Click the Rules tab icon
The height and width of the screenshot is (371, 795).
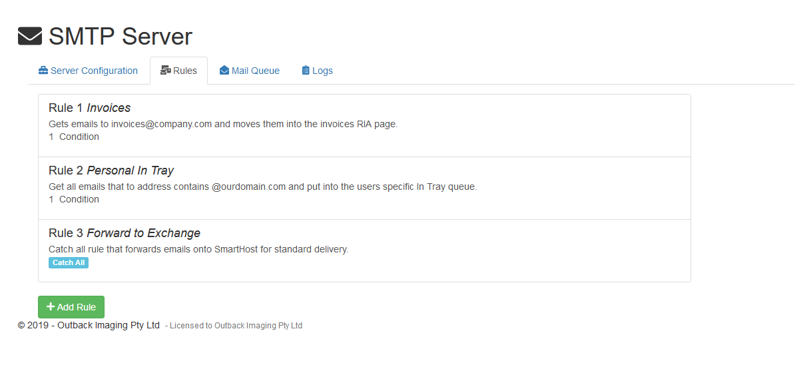click(166, 71)
